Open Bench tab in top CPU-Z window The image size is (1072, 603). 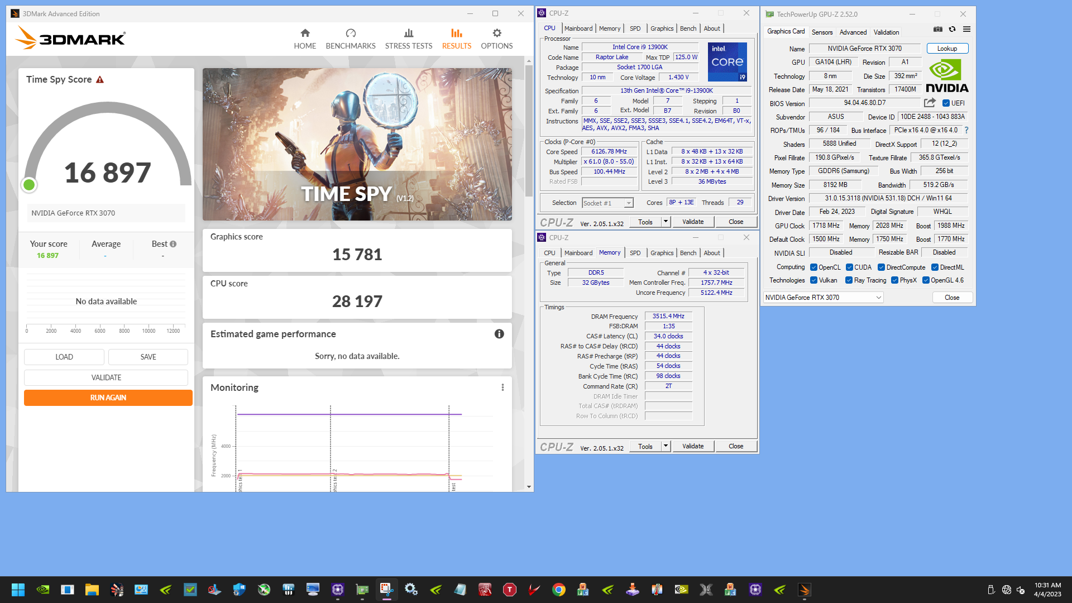[688, 28]
